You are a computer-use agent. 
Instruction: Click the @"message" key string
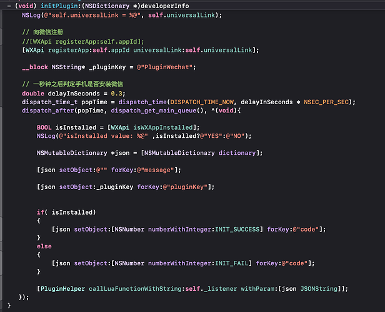[x=156, y=170]
